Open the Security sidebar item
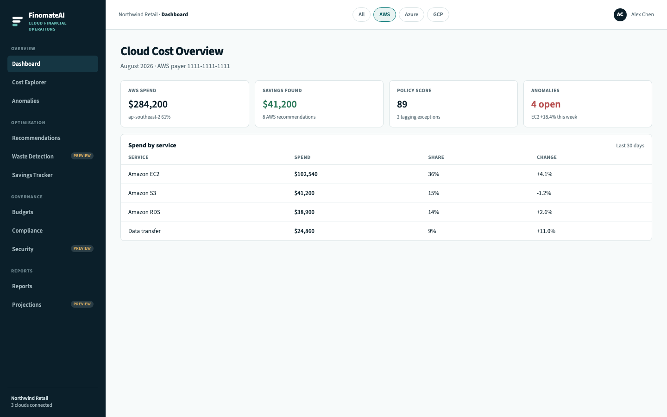 [53, 249]
